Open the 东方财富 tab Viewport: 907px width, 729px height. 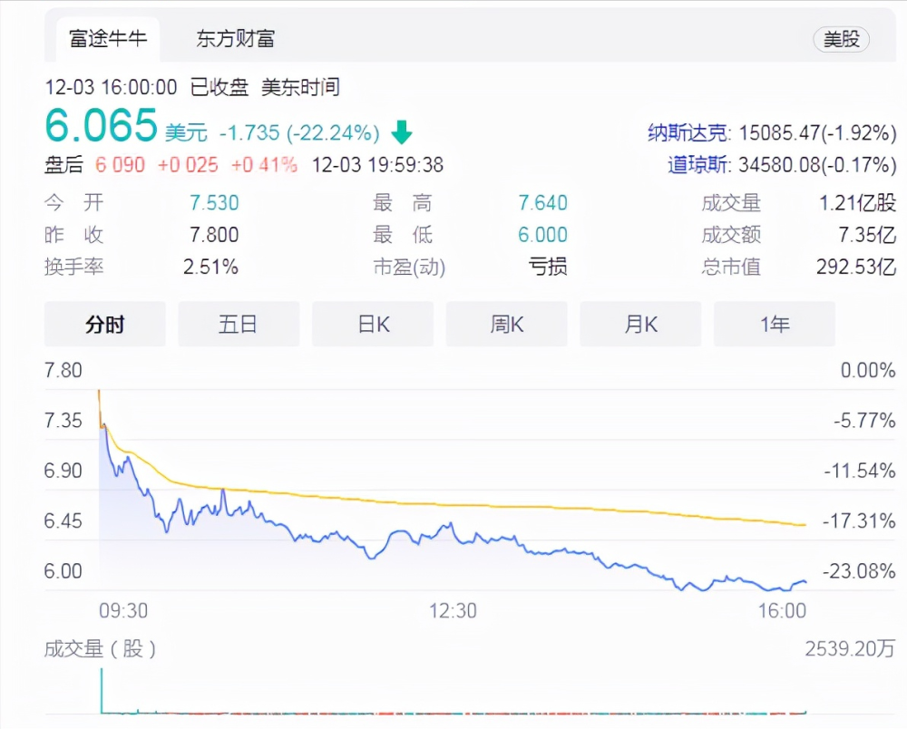(235, 39)
